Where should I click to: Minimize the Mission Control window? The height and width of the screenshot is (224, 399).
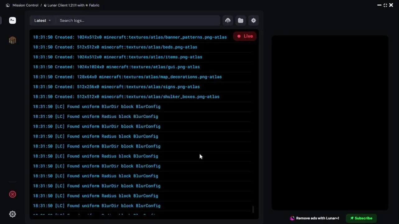(379, 5)
